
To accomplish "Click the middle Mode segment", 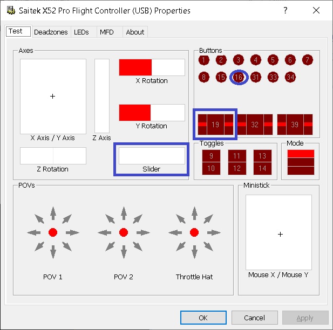I will point(301,162).
